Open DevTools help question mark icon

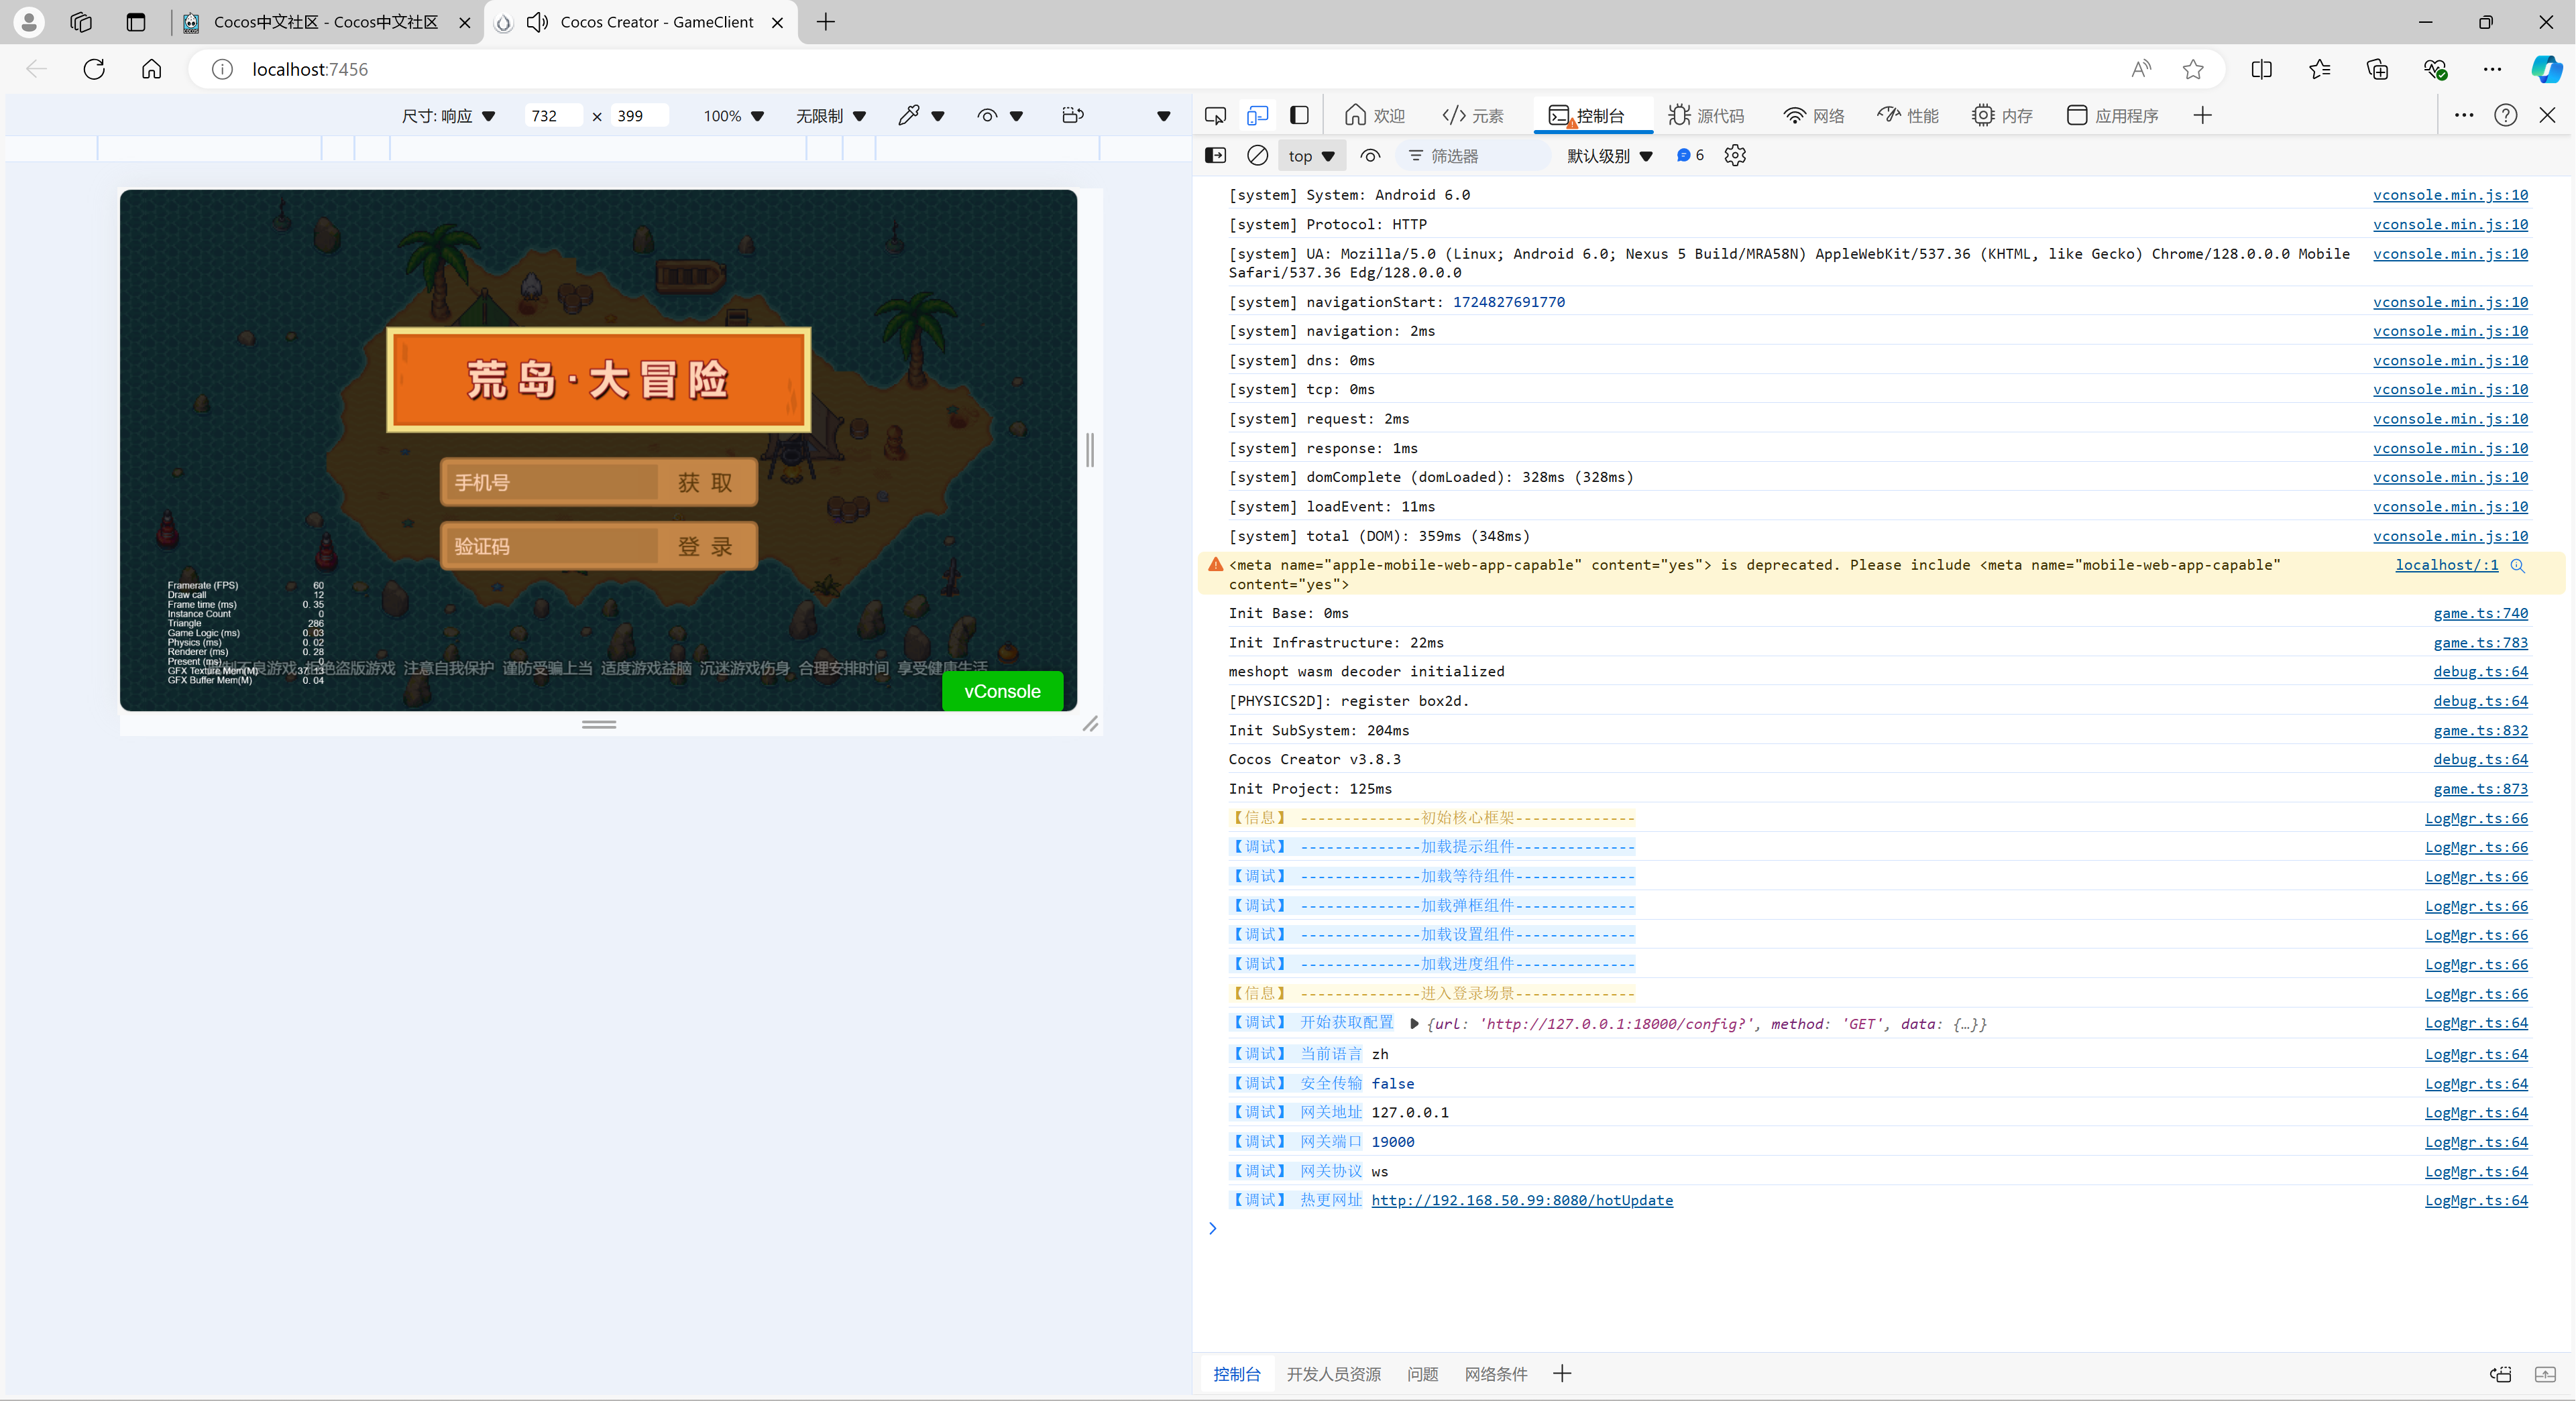(x=2505, y=116)
